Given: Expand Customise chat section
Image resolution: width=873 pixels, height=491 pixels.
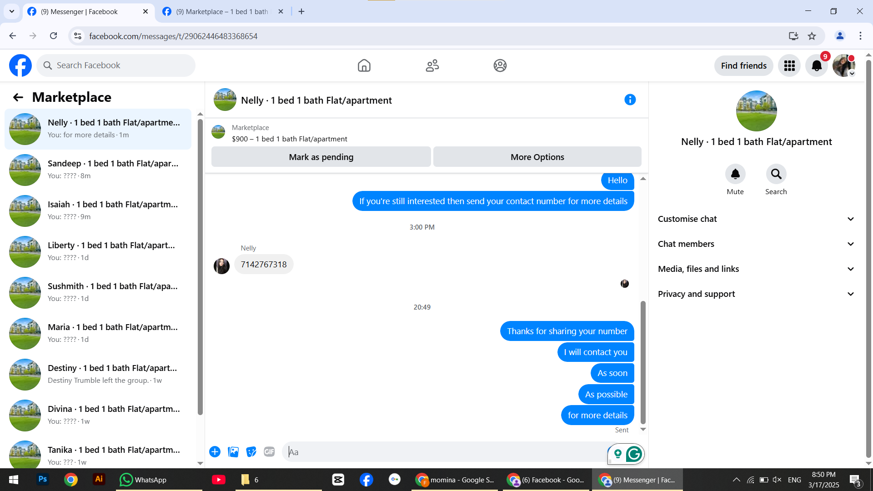Looking at the screenshot, I should [x=756, y=219].
